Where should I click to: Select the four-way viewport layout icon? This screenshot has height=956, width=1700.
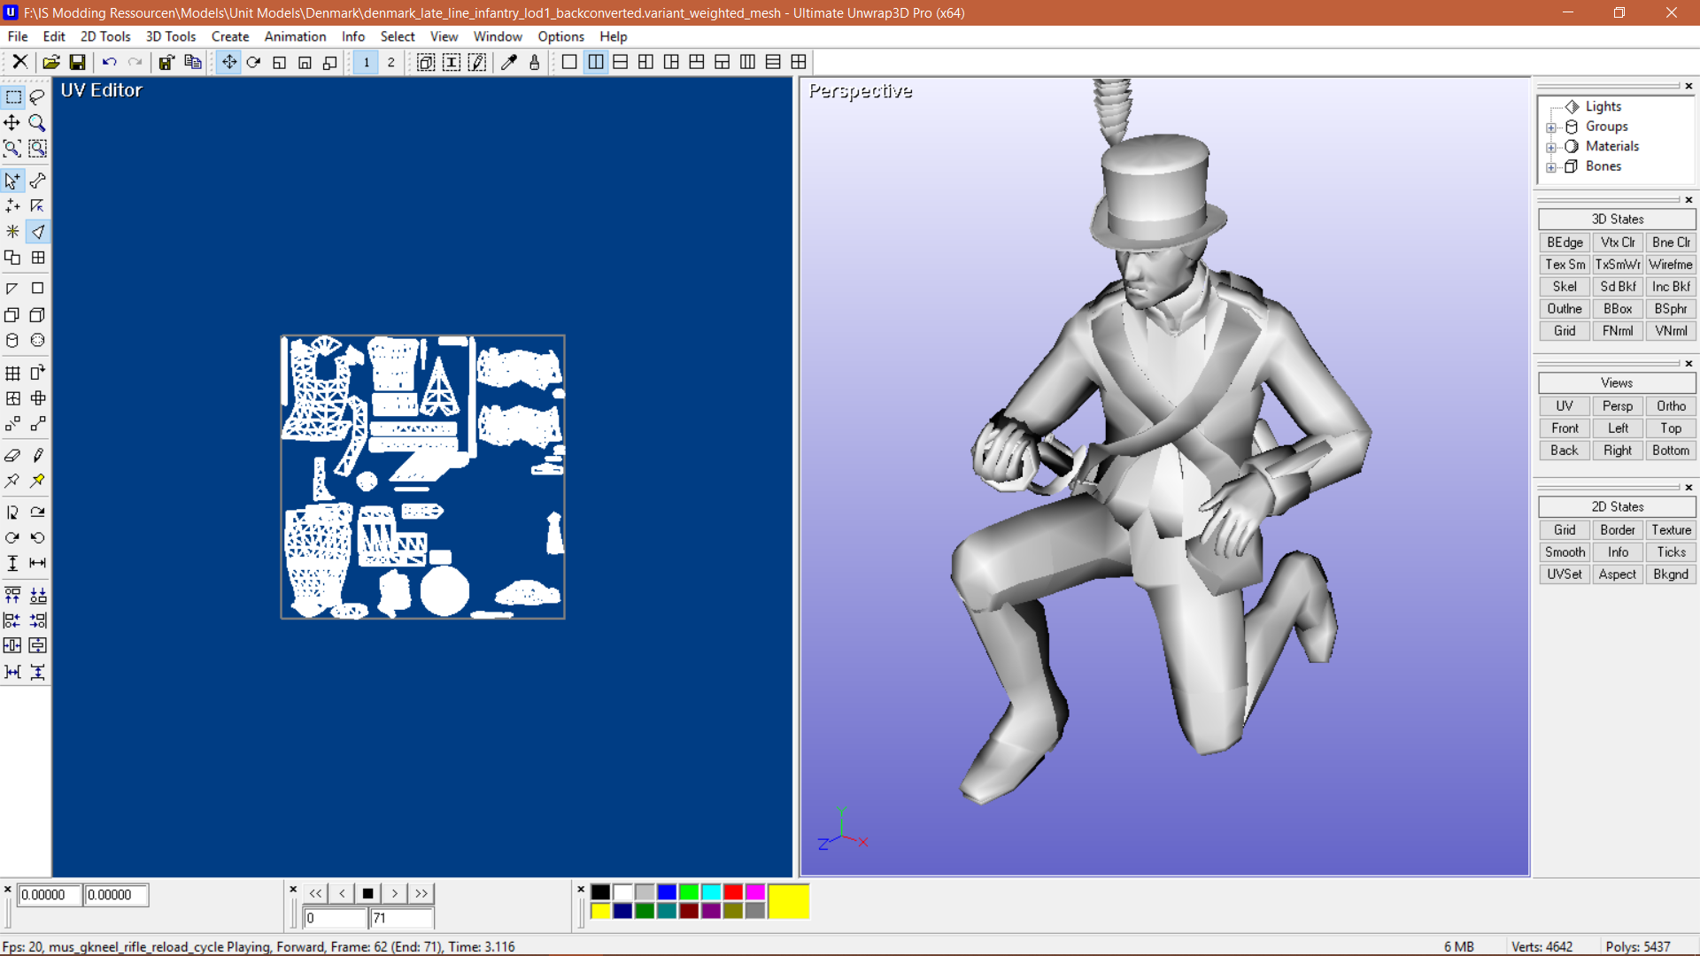click(x=799, y=62)
